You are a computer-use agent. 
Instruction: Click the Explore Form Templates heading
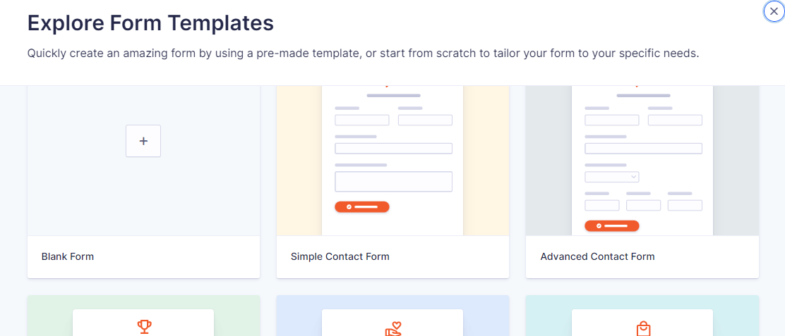coord(150,23)
